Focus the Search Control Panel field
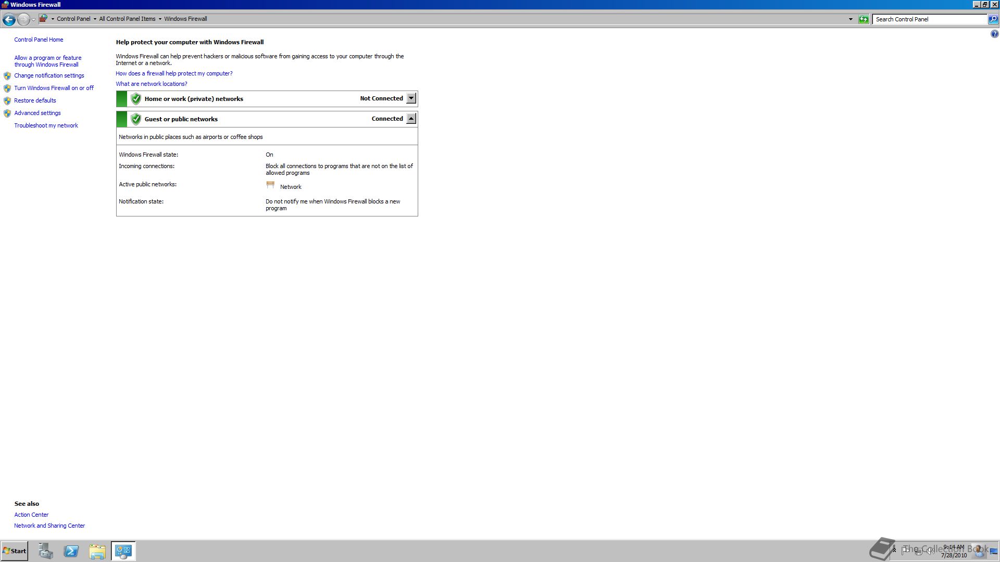 pyautogui.click(x=930, y=19)
